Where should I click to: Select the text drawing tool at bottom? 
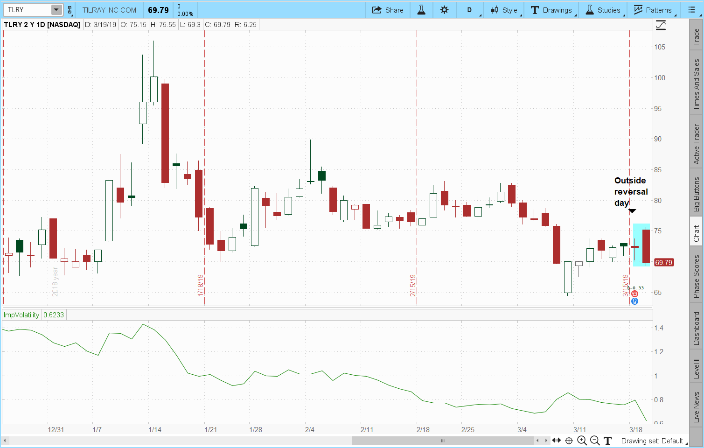click(607, 441)
